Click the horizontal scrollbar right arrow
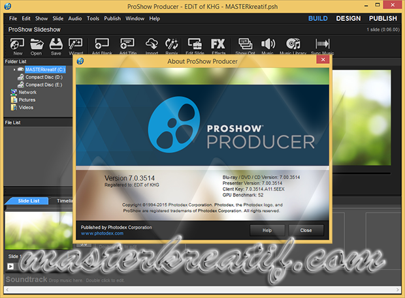The width and height of the screenshot is (405, 298). pyautogui.click(x=398, y=290)
